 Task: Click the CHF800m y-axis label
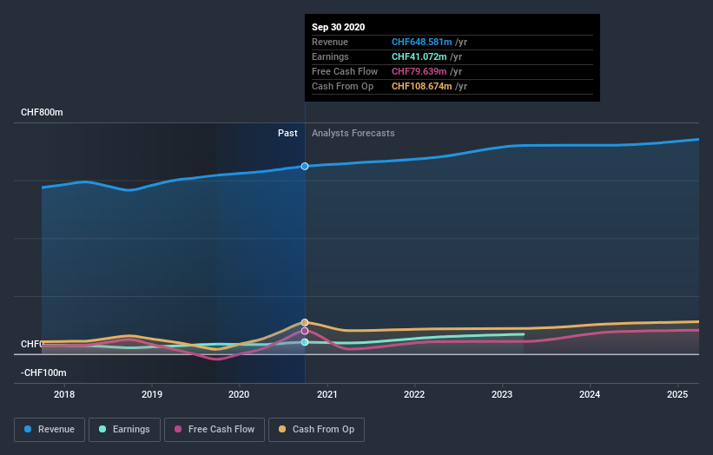click(x=42, y=112)
